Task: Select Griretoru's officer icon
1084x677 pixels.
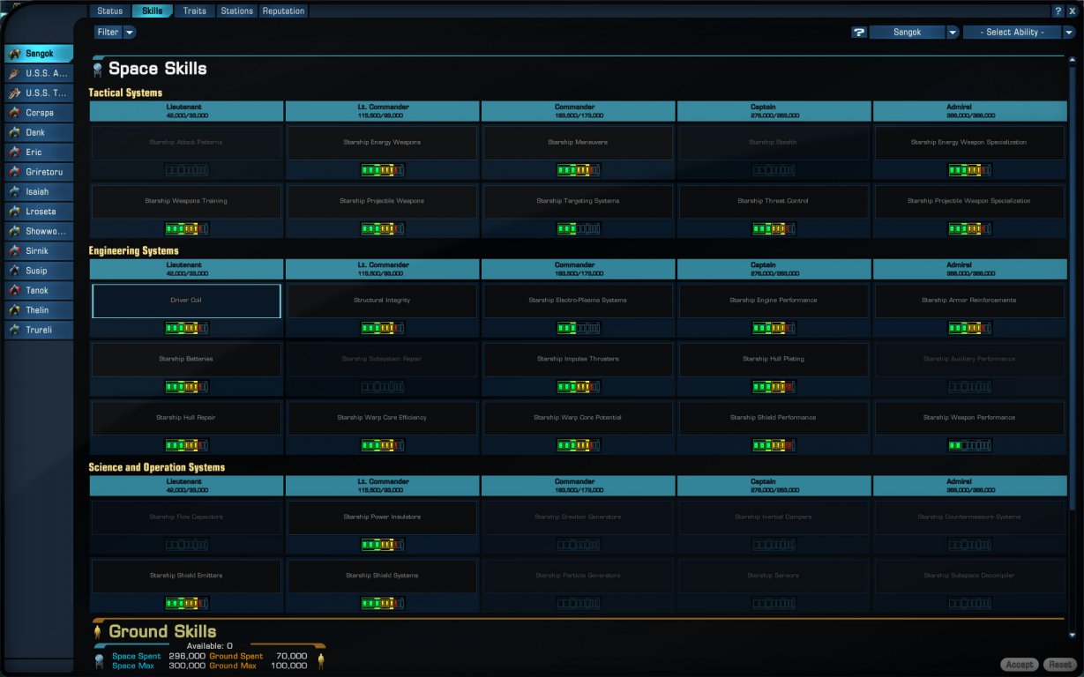Action: click(15, 172)
